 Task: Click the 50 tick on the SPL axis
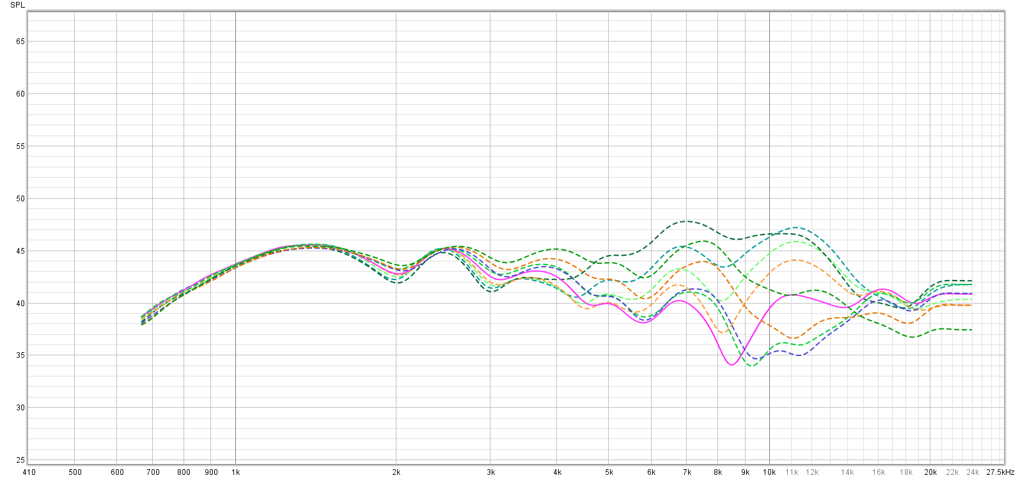point(20,199)
